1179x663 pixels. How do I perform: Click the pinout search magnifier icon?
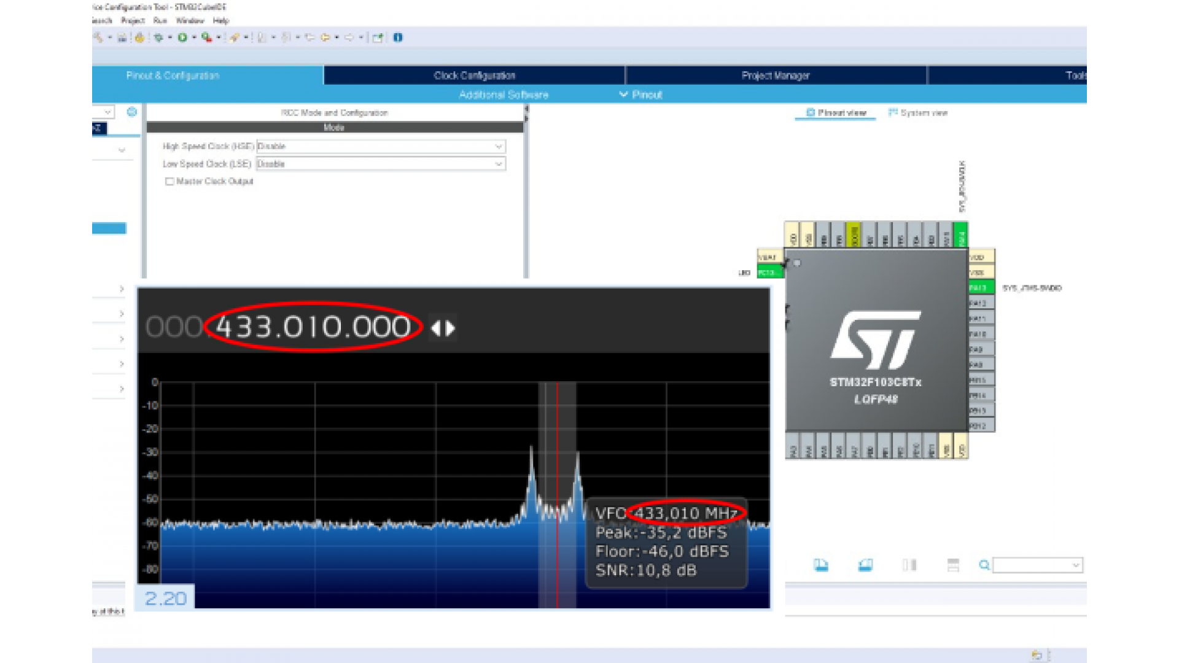[984, 565]
